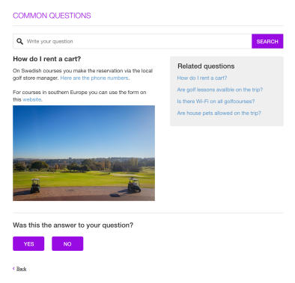The image size is (295, 283).
Task: Click the COMMON QUESTIONS page heading
Action: 52,16
